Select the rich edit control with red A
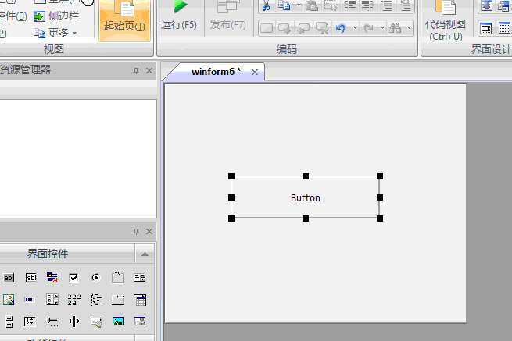This screenshot has width=512, height=341. (52, 278)
